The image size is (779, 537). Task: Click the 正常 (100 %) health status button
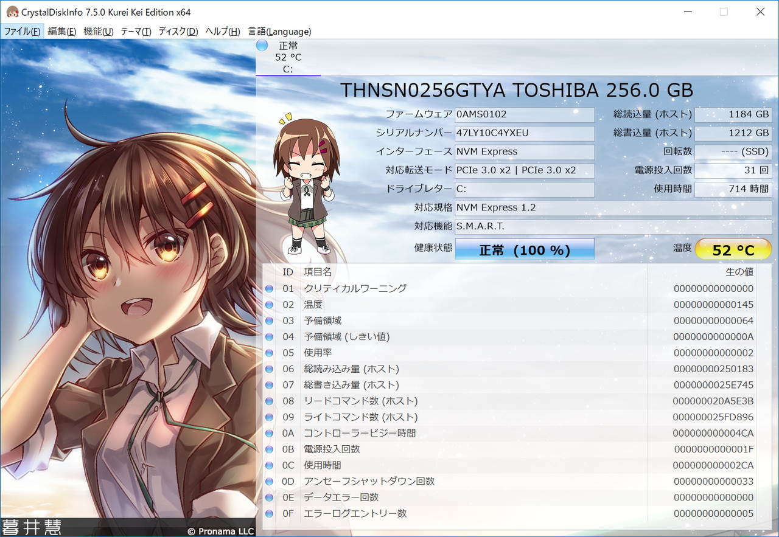coord(525,249)
